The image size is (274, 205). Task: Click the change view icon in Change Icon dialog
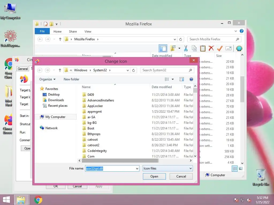167,79
